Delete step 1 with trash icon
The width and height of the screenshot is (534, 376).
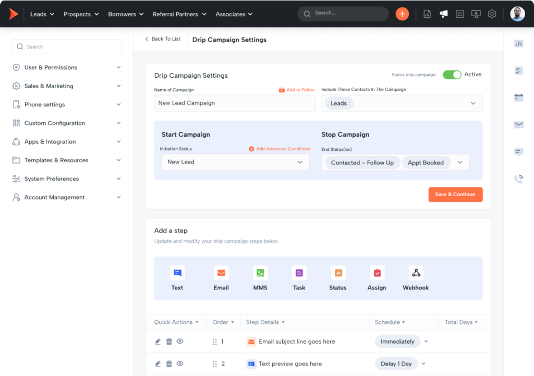tap(169, 341)
